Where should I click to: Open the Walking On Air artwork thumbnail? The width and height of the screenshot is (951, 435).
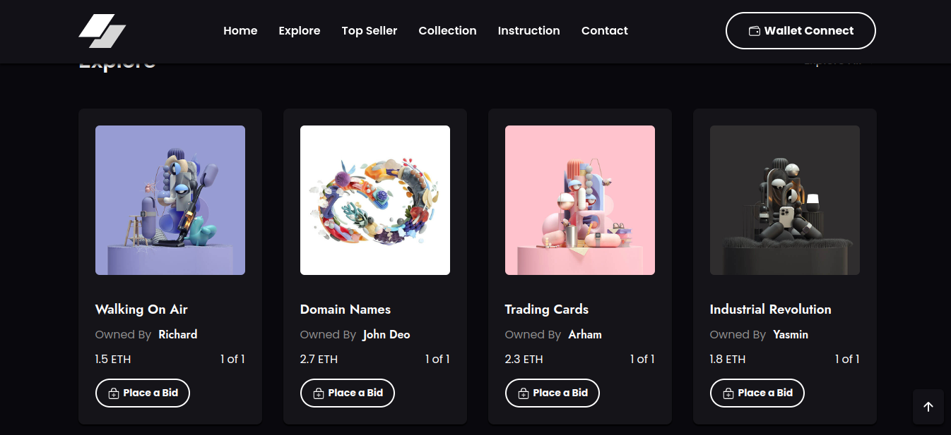pos(170,200)
